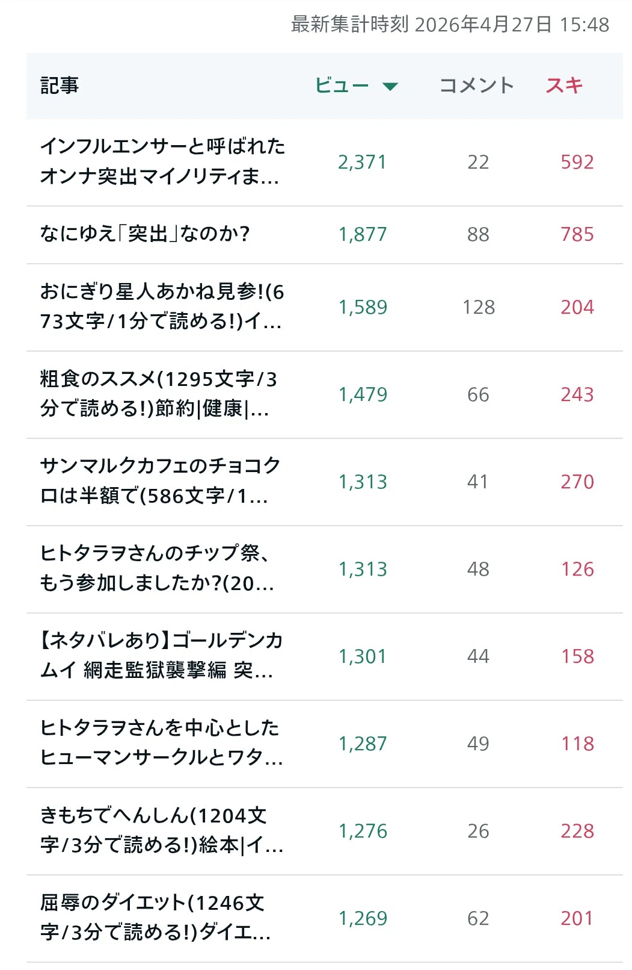The image size is (632, 970).
Task: Open the article 屈辱のダイエット
Action: coord(156,918)
